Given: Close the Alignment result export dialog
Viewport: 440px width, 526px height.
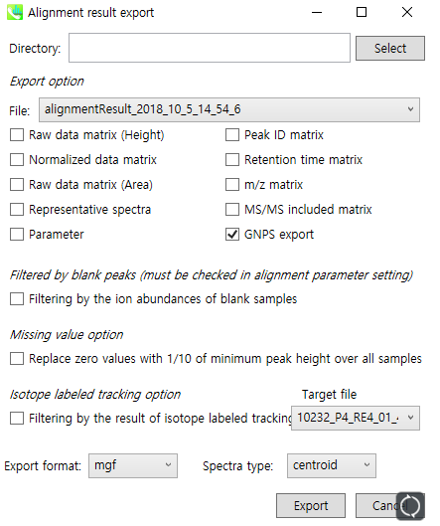Looking at the screenshot, I should click(407, 12).
